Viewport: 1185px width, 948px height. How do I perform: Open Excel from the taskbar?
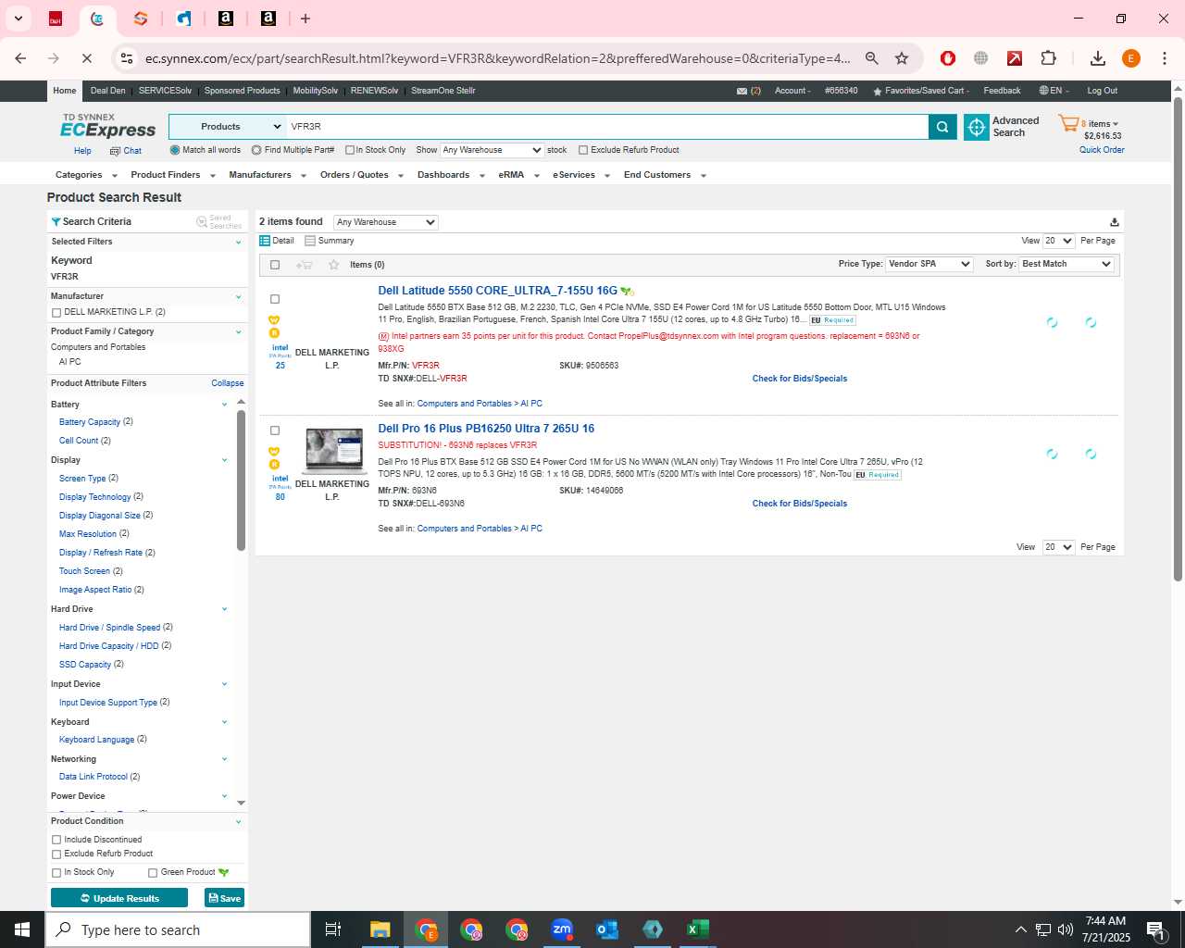[x=698, y=929]
